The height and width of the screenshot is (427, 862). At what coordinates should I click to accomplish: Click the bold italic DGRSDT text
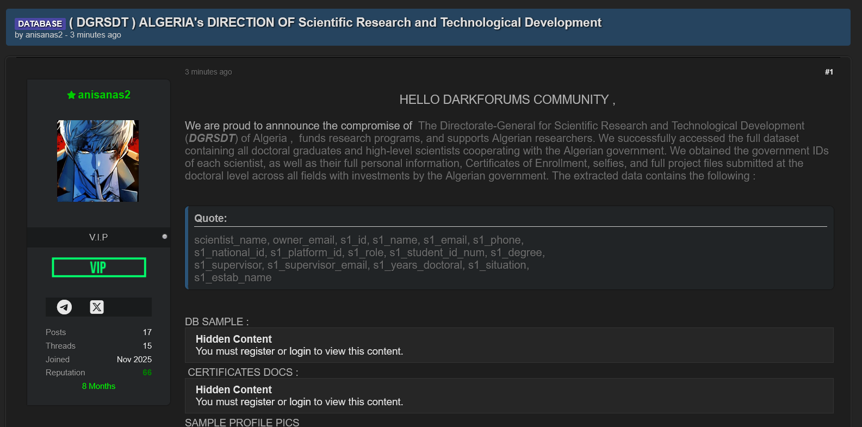(212, 138)
